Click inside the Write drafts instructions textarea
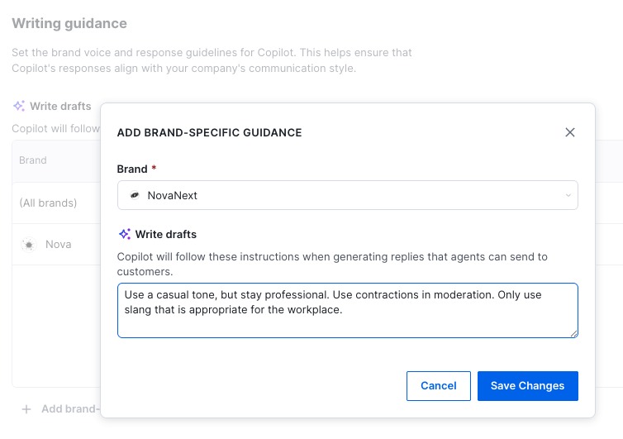This screenshot has height=439, width=623. (x=347, y=318)
